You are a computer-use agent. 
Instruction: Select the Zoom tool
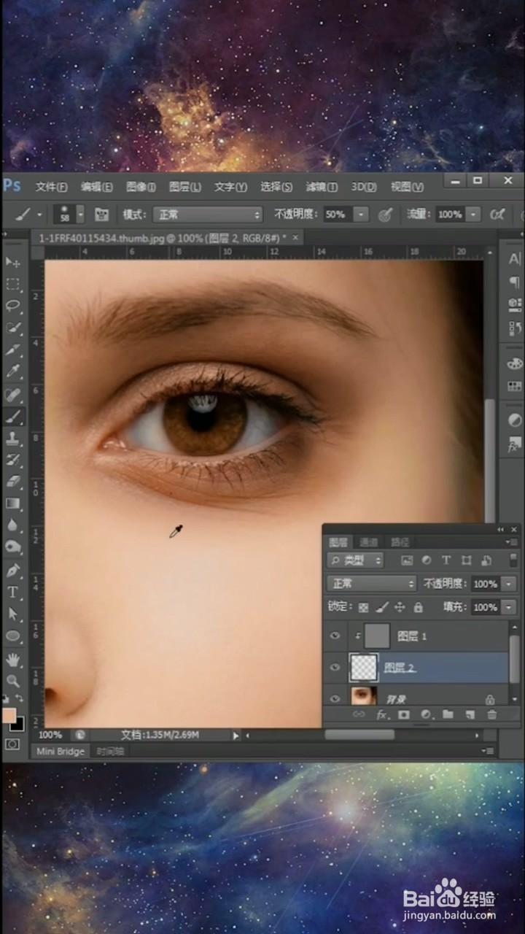[x=13, y=681]
